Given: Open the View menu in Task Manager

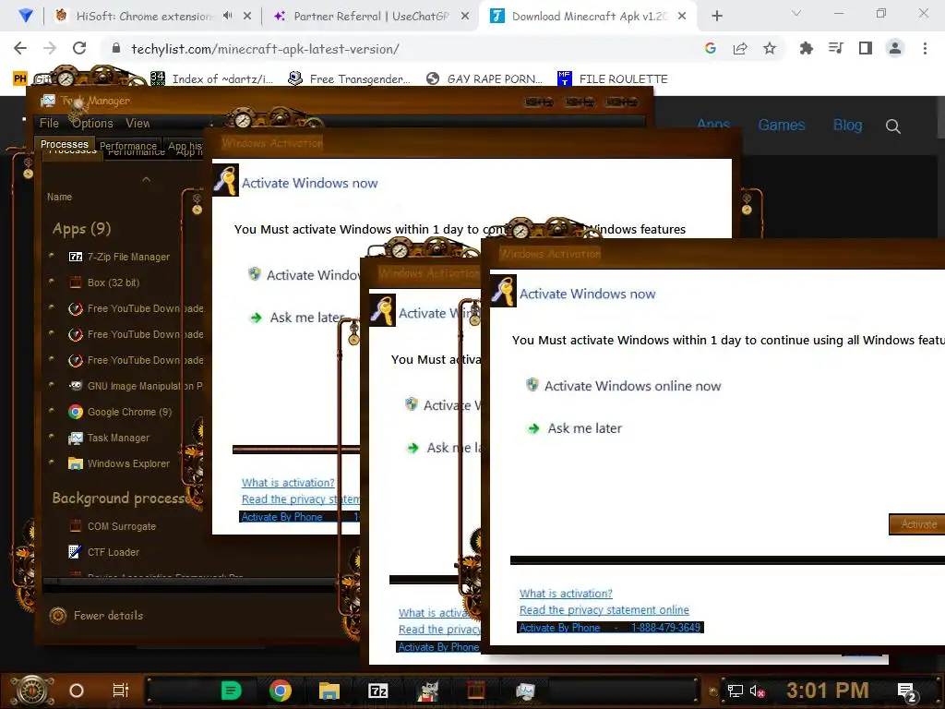Looking at the screenshot, I should point(138,123).
